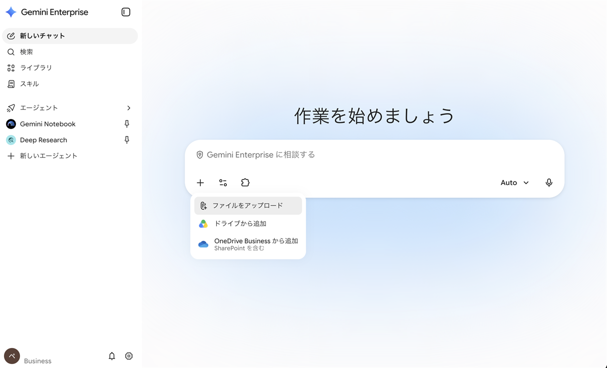Click the microphone voice input icon
Screen dimensions: 607x368
[549, 182]
